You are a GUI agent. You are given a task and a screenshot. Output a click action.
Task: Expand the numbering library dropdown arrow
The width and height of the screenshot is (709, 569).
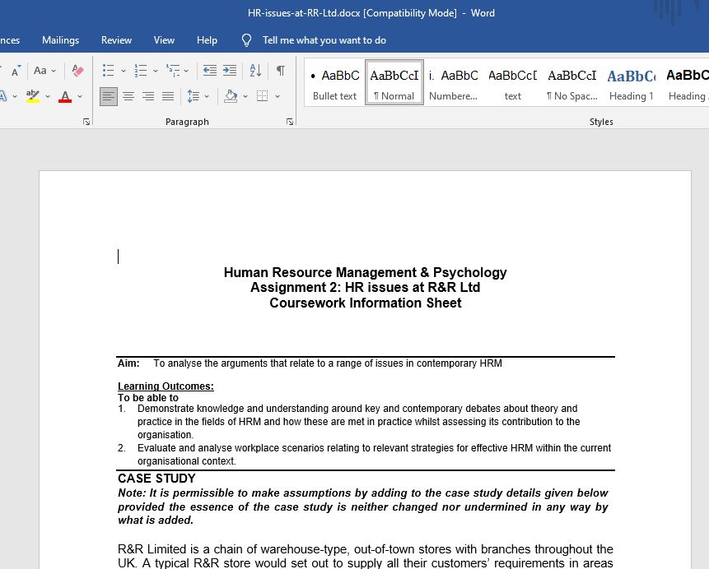pos(155,71)
